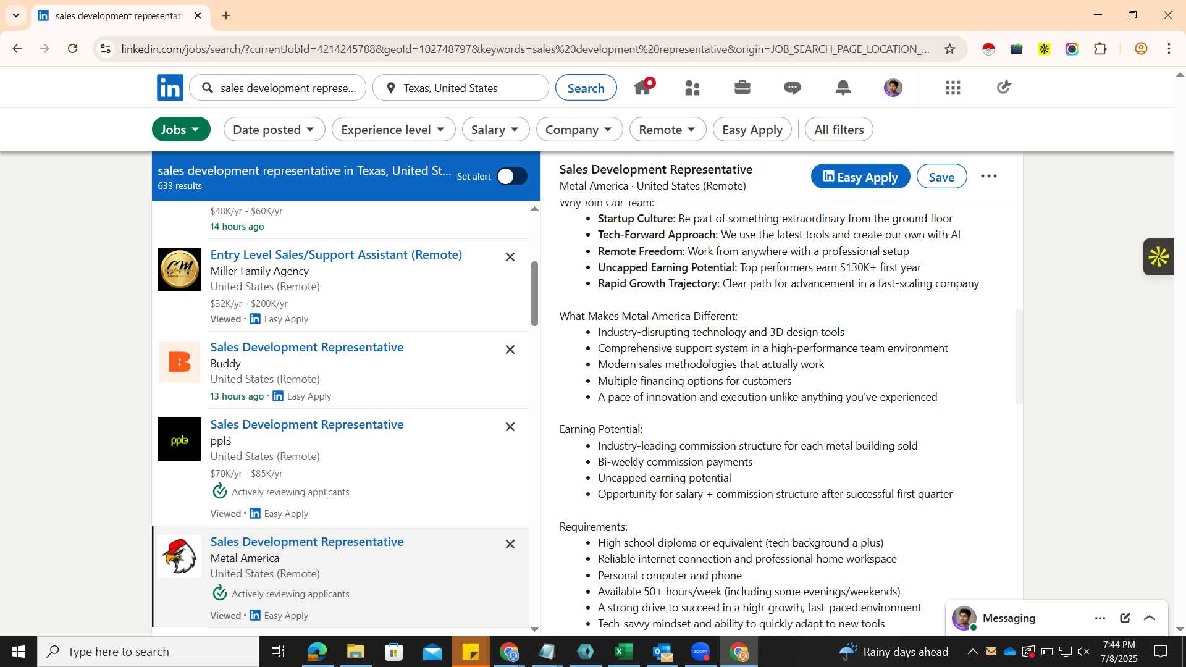Open LinkedIn home feed icon
1186x667 pixels.
(x=643, y=87)
